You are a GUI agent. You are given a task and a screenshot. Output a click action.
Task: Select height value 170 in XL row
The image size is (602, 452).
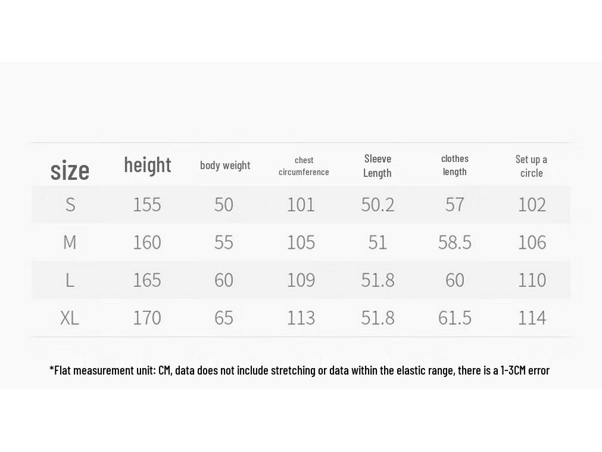(x=147, y=318)
